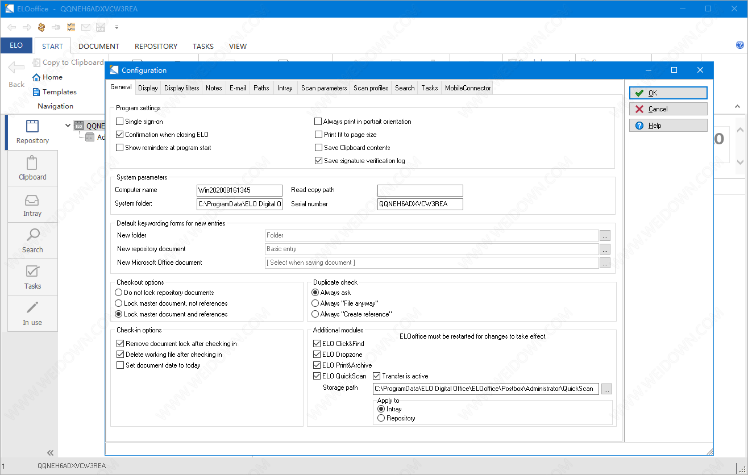Screen dimensions: 748x475
Task: Click the Computer name input field
Action: (x=239, y=190)
